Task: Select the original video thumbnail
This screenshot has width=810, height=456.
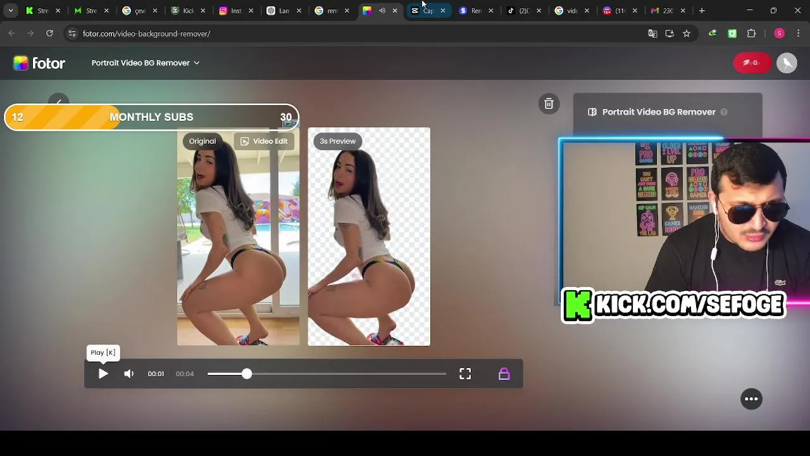Action: 238,237
